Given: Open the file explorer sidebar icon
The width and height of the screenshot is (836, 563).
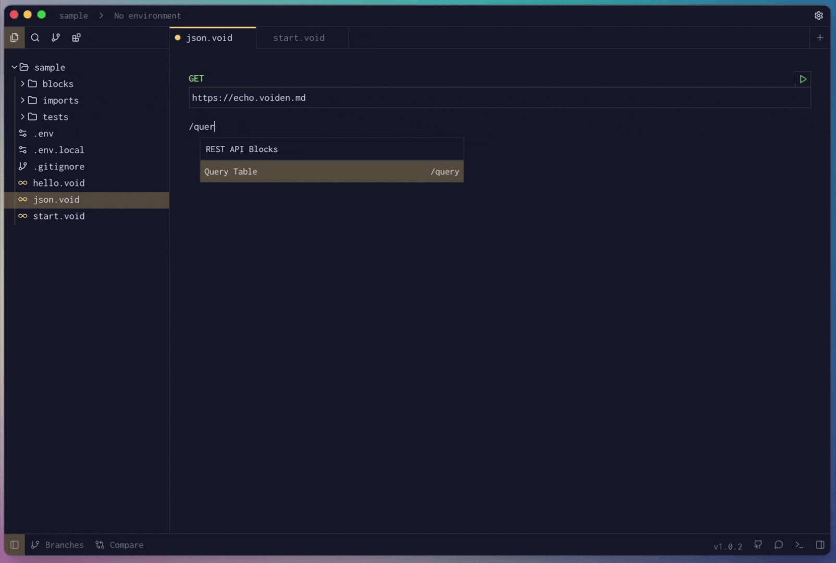Looking at the screenshot, I should point(14,38).
